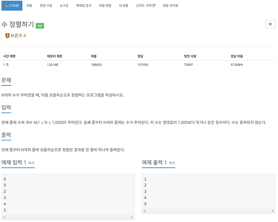The image size is (278, 222).
Task: Open the 재채점 결과 tab
Action: tap(84, 6)
